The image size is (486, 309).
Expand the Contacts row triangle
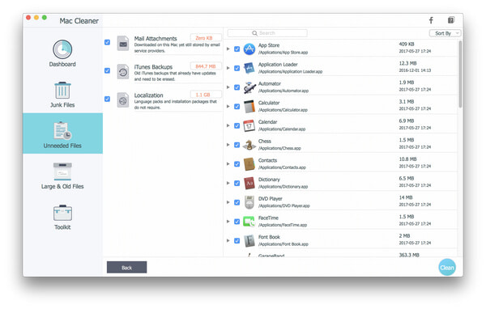coord(228,164)
